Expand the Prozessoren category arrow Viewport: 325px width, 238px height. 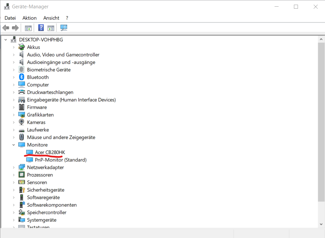coord(14,175)
